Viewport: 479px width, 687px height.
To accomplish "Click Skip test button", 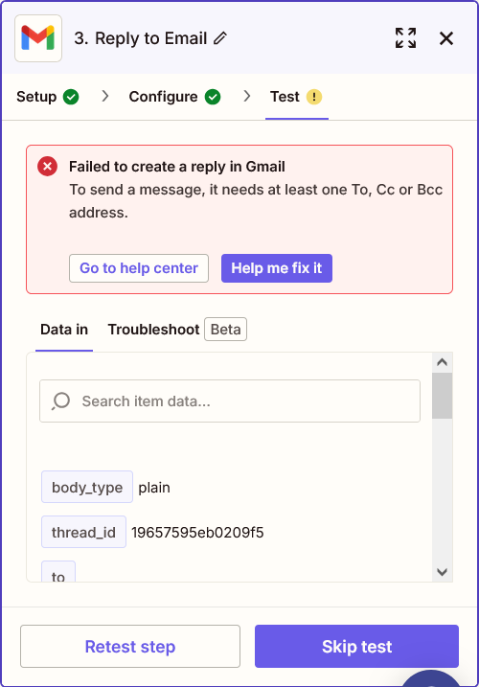I will [356, 646].
